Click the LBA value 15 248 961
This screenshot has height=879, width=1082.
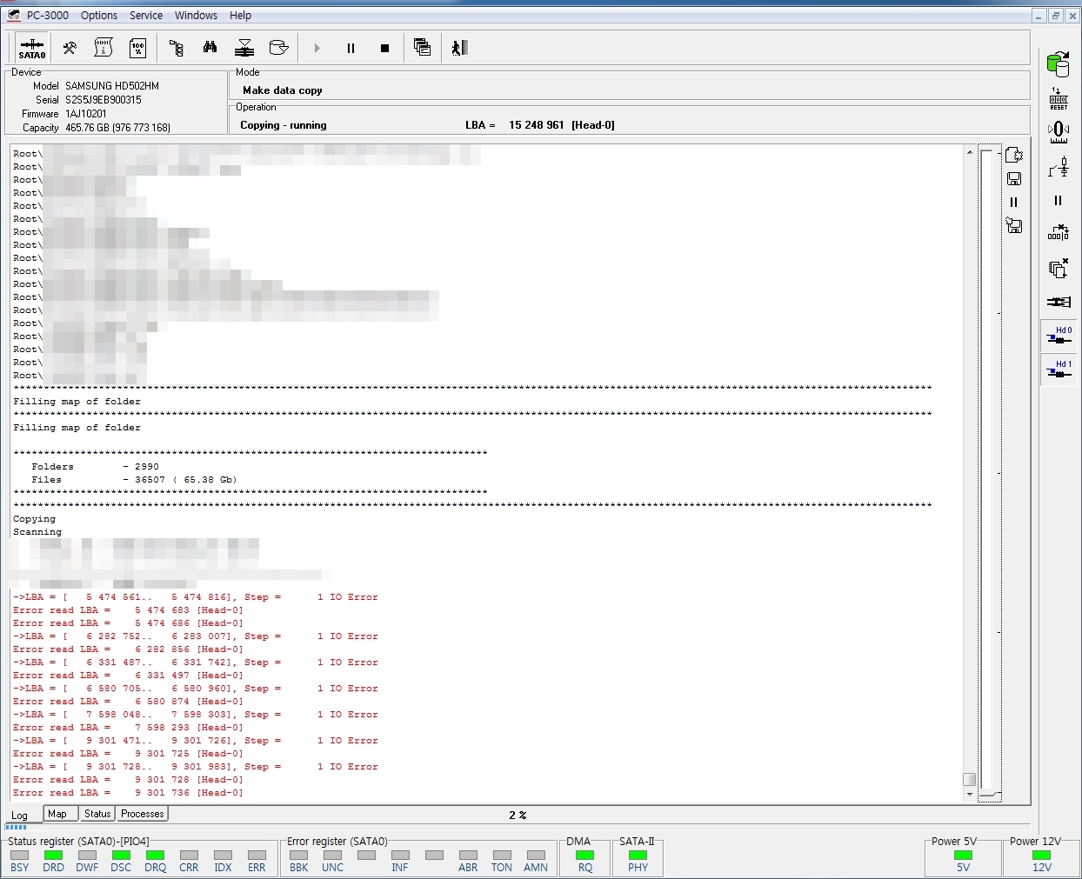(537, 125)
